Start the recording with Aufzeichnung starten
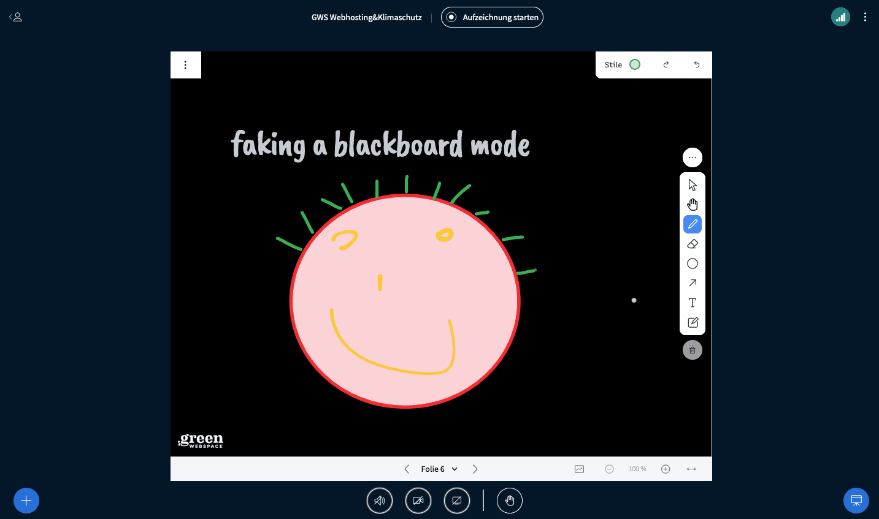 (492, 17)
